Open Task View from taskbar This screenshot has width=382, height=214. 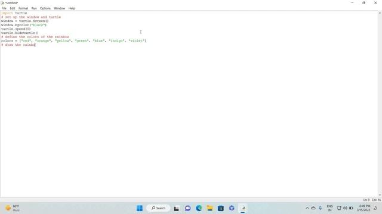(177, 208)
